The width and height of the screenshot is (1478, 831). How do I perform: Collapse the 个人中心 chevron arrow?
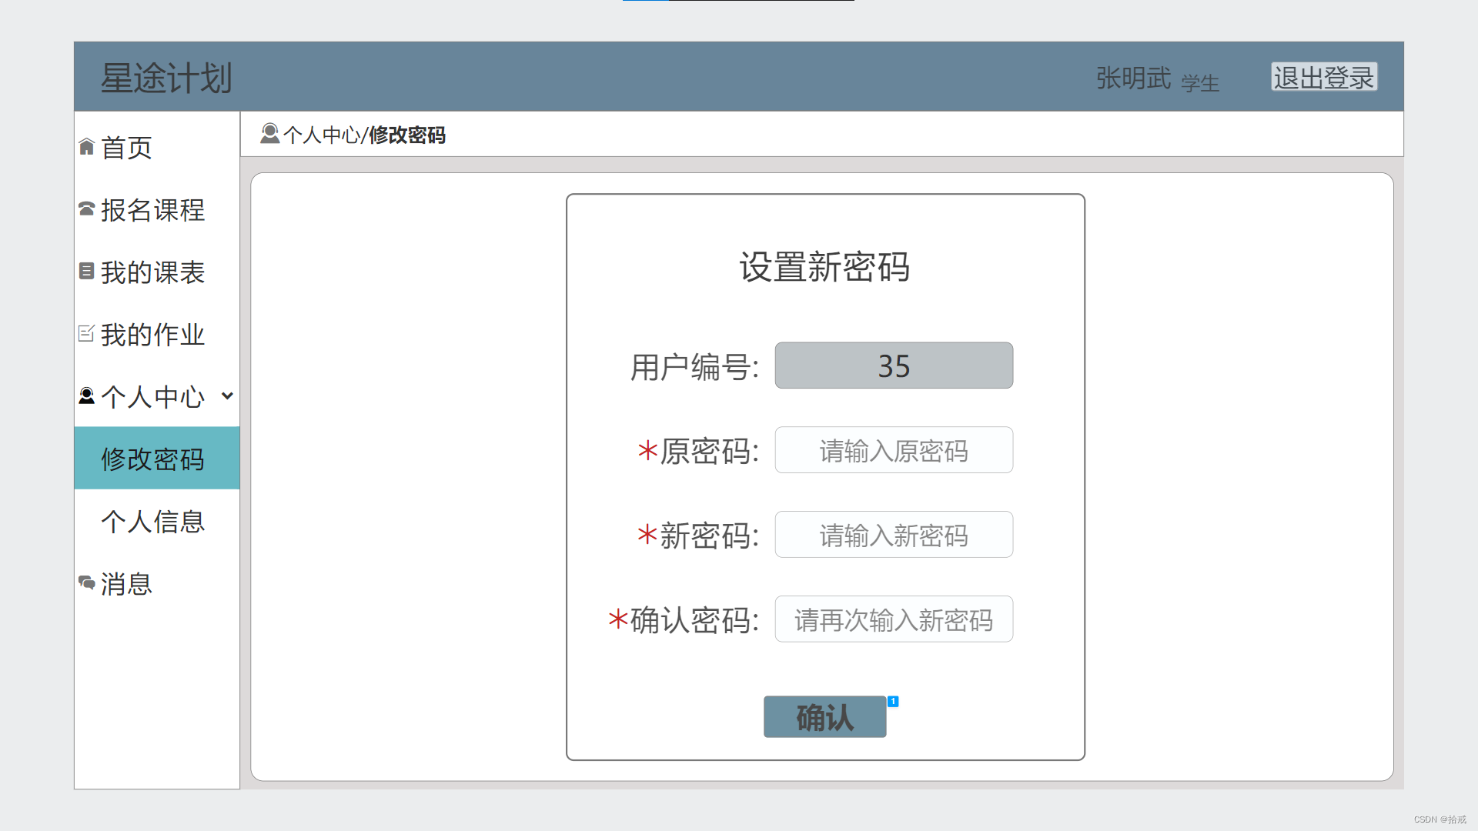[x=227, y=395]
